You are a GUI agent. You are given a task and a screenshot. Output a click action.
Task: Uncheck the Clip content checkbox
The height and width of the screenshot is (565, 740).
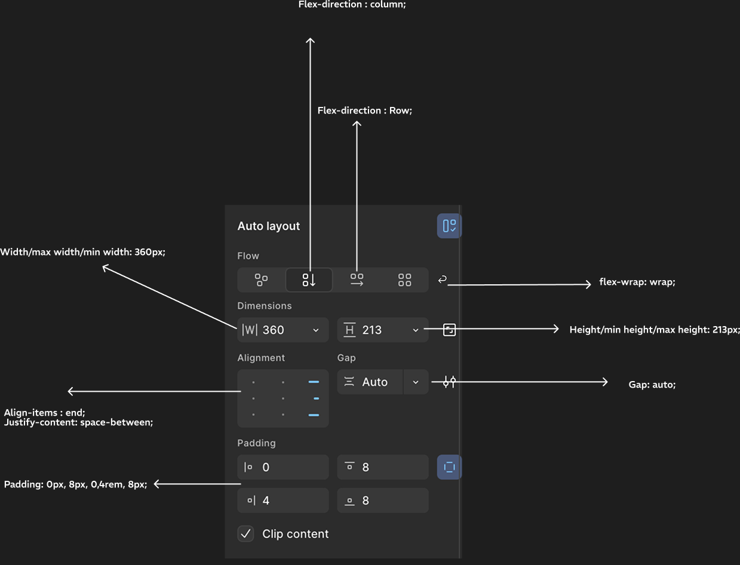(245, 533)
